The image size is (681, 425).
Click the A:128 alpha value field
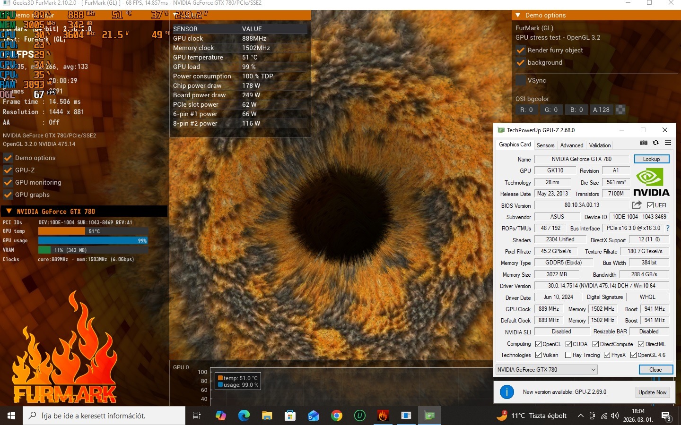coord(601,110)
